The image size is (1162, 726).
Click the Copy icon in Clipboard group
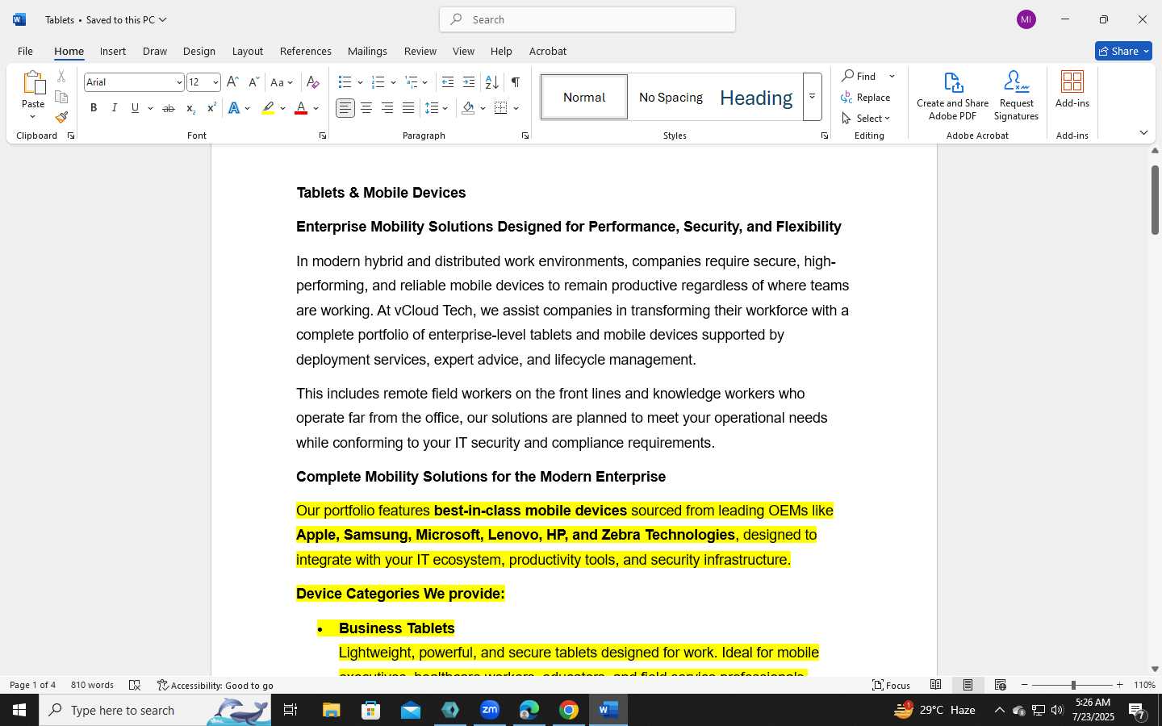[61, 97]
